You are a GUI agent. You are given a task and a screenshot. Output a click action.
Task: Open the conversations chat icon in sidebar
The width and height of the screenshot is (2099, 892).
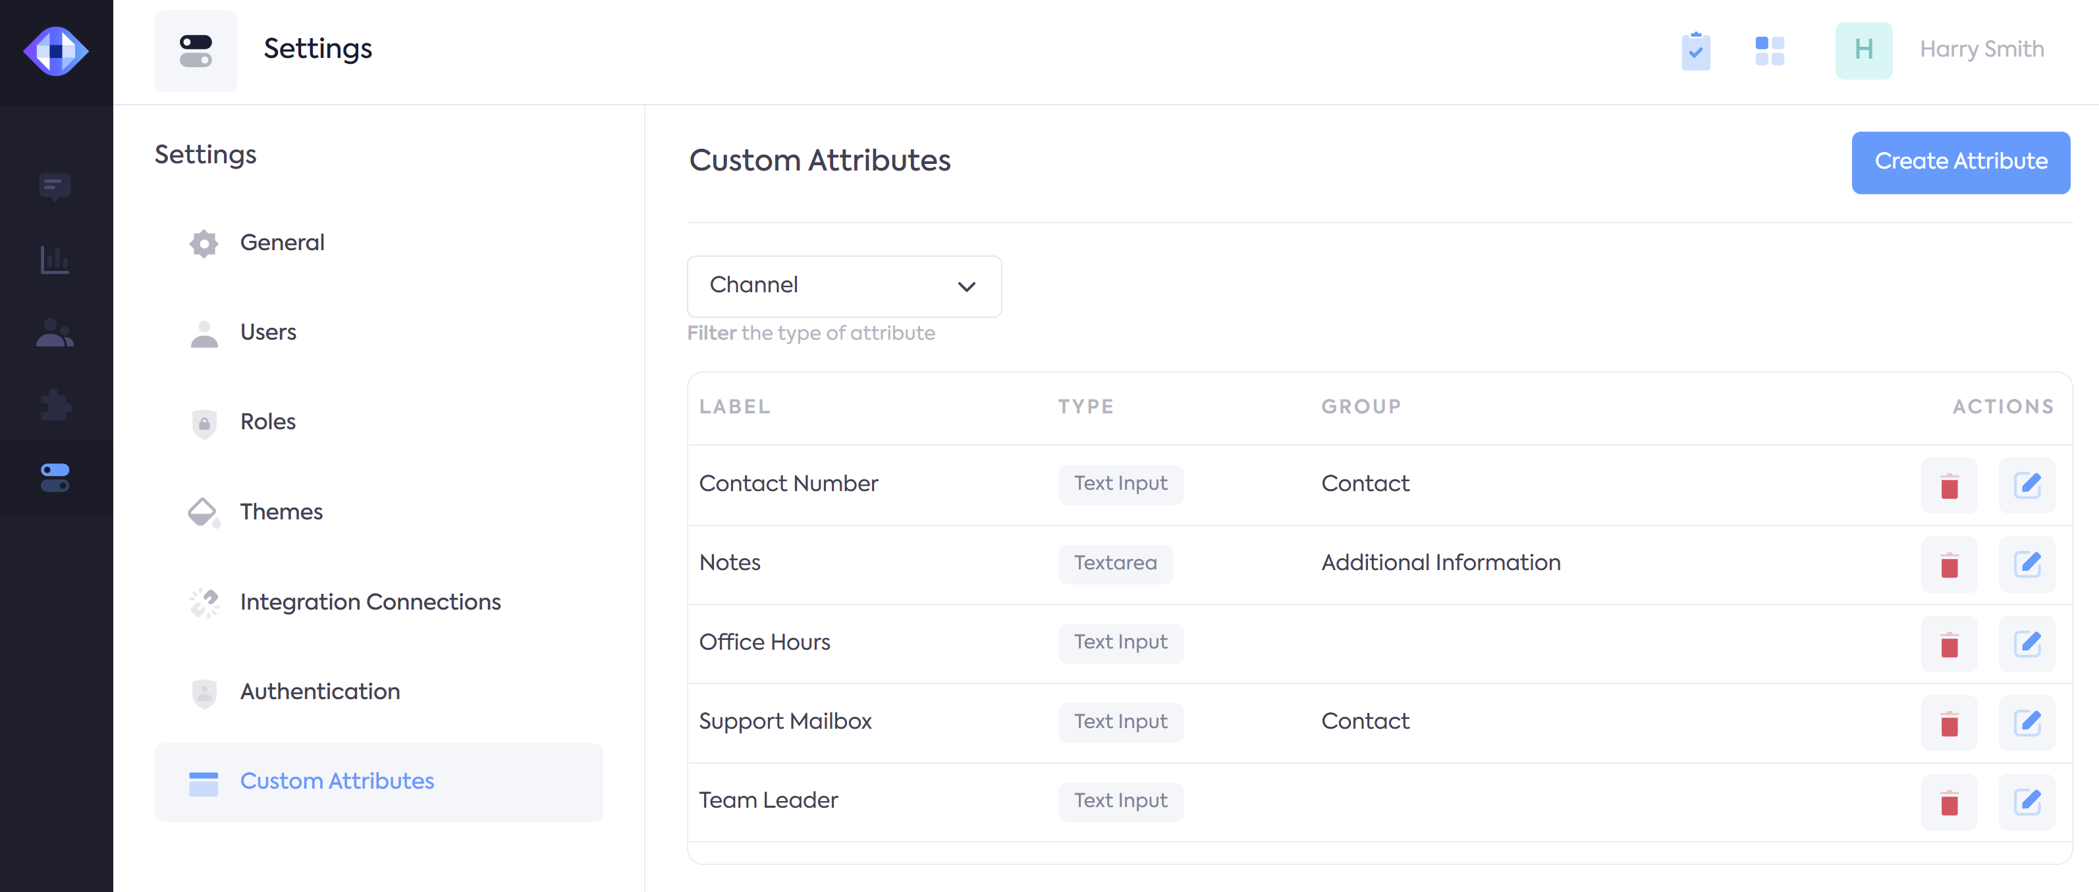tap(55, 186)
